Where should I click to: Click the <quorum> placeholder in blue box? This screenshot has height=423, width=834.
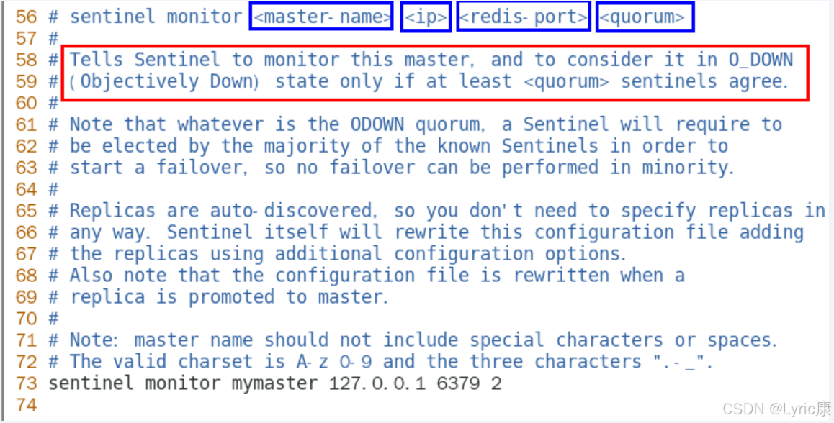click(x=646, y=17)
